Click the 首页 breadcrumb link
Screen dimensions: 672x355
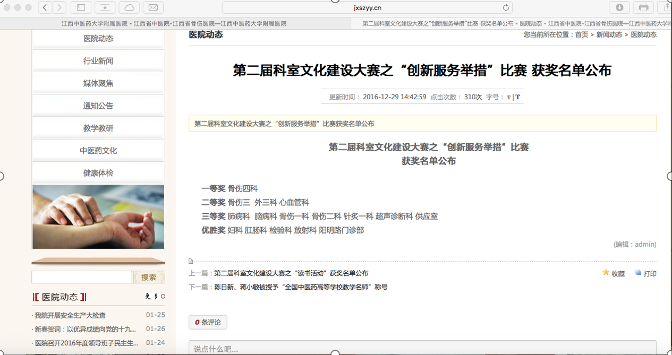[x=582, y=34]
